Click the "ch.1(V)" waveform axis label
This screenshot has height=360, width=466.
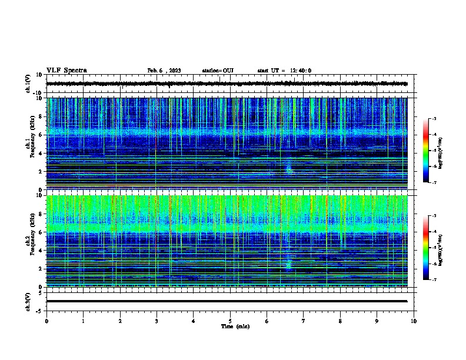click(x=28, y=84)
